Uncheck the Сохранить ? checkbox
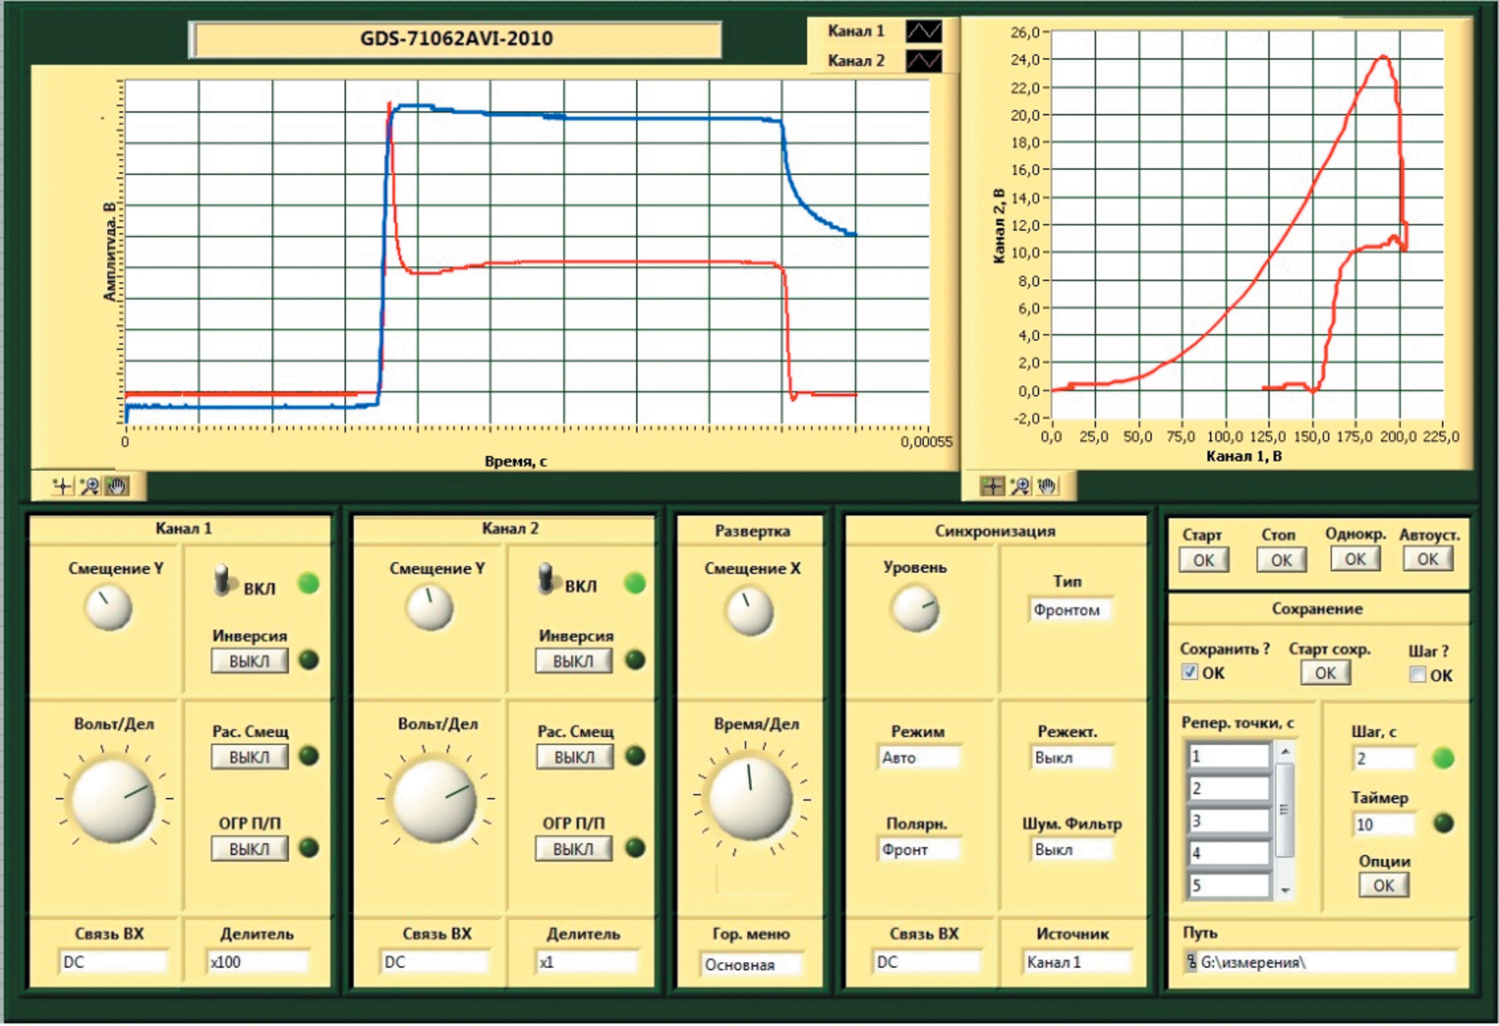 [1190, 673]
